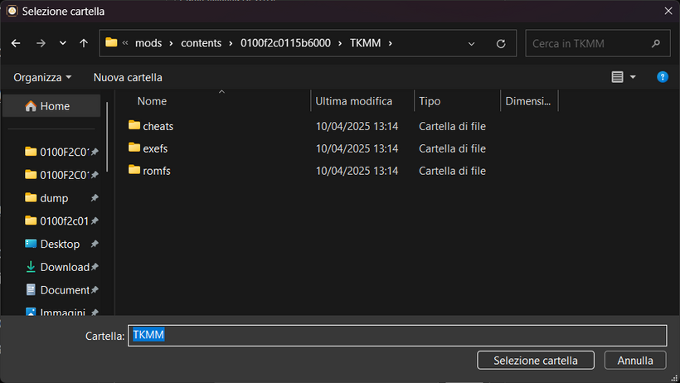Click the Documenti page icon
This screenshot has height=383, width=680.
pos(31,290)
